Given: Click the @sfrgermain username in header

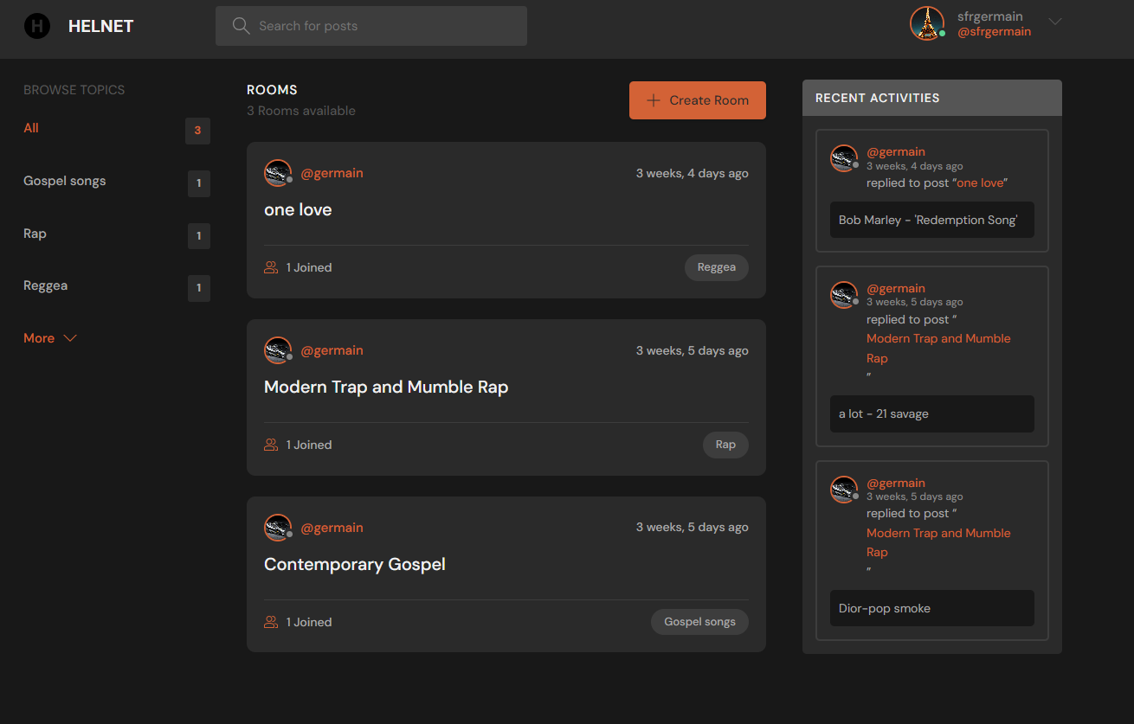Looking at the screenshot, I should 994,32.
